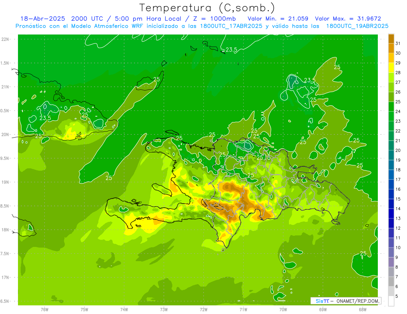Click the color bar scale label "14"
Viewport: 407px width, 314px height.
click(x=398, y=209)
